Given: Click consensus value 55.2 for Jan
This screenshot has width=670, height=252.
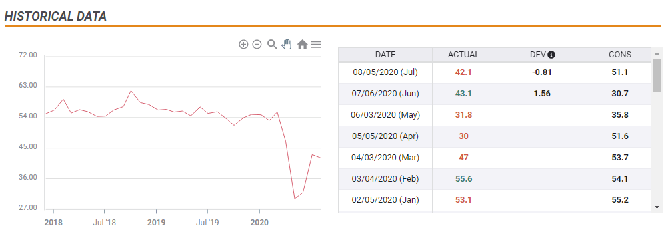Looking at the screenshot, I should (619, 200).
